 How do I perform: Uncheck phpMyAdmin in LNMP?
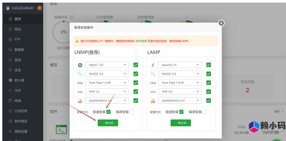tap(136, 101)
